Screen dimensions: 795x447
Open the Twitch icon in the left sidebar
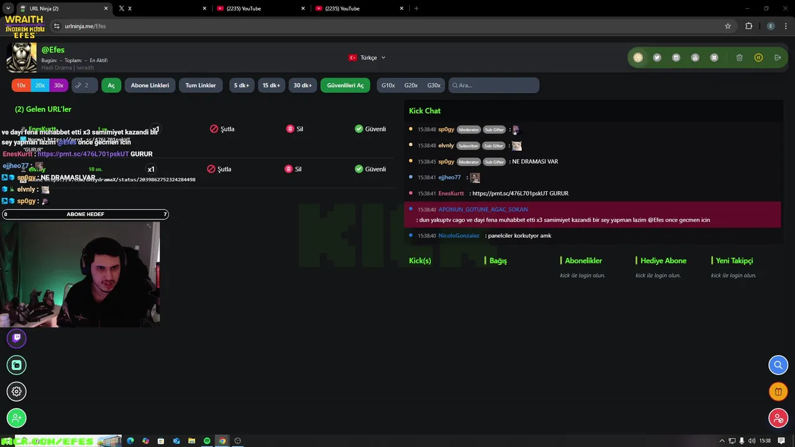[x=17, y=338]
